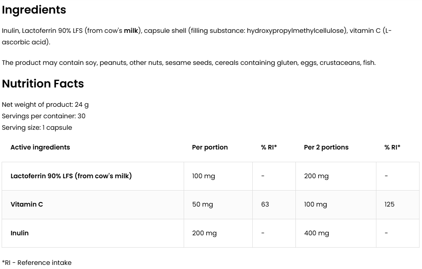Click the 50 mg Vitamin C cell

click(202, 205)
